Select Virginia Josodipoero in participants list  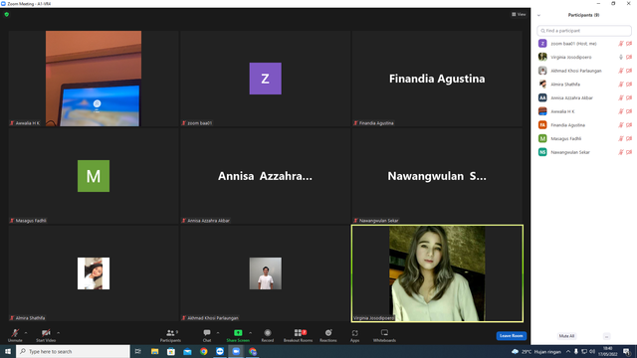(x=584, y=58)
